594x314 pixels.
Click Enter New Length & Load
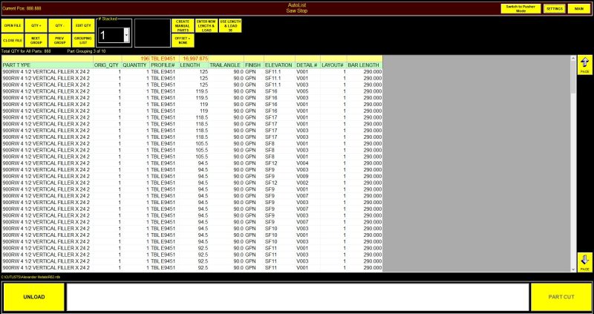[206, 25]
